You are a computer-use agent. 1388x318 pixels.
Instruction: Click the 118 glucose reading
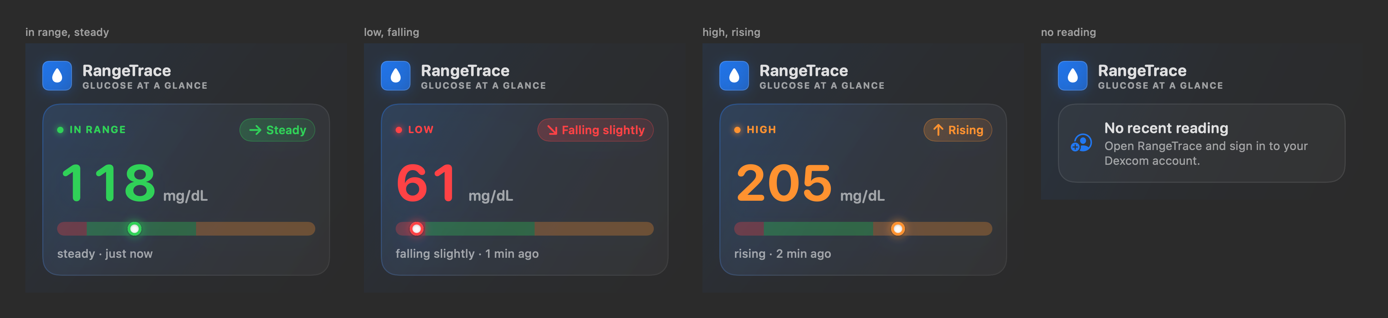tap(108, 183)
